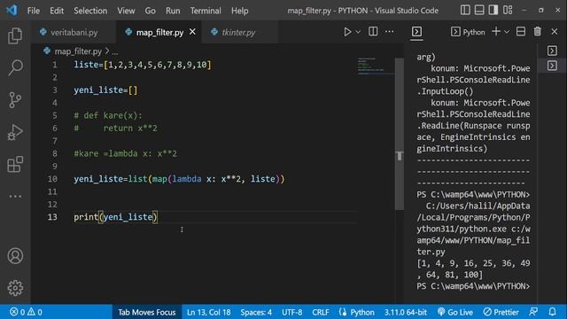Toggle the secondary side bar layout
Screen dimensions: 567x319
coord(493,10)
